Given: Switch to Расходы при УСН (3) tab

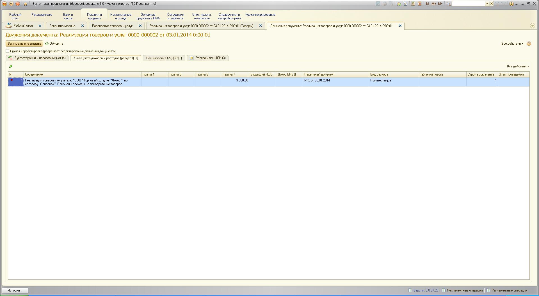Looking at the screenshot, I should point(208,58).
